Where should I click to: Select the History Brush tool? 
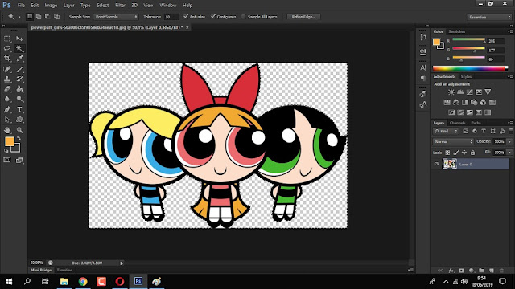pyautogui.click(x=19, y=79)
